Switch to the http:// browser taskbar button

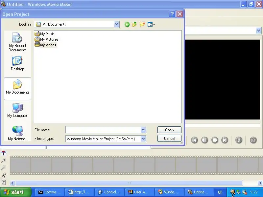coord(79,192)
